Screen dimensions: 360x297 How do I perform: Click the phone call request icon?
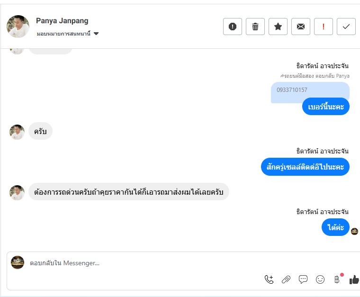(x=269, y=279)
